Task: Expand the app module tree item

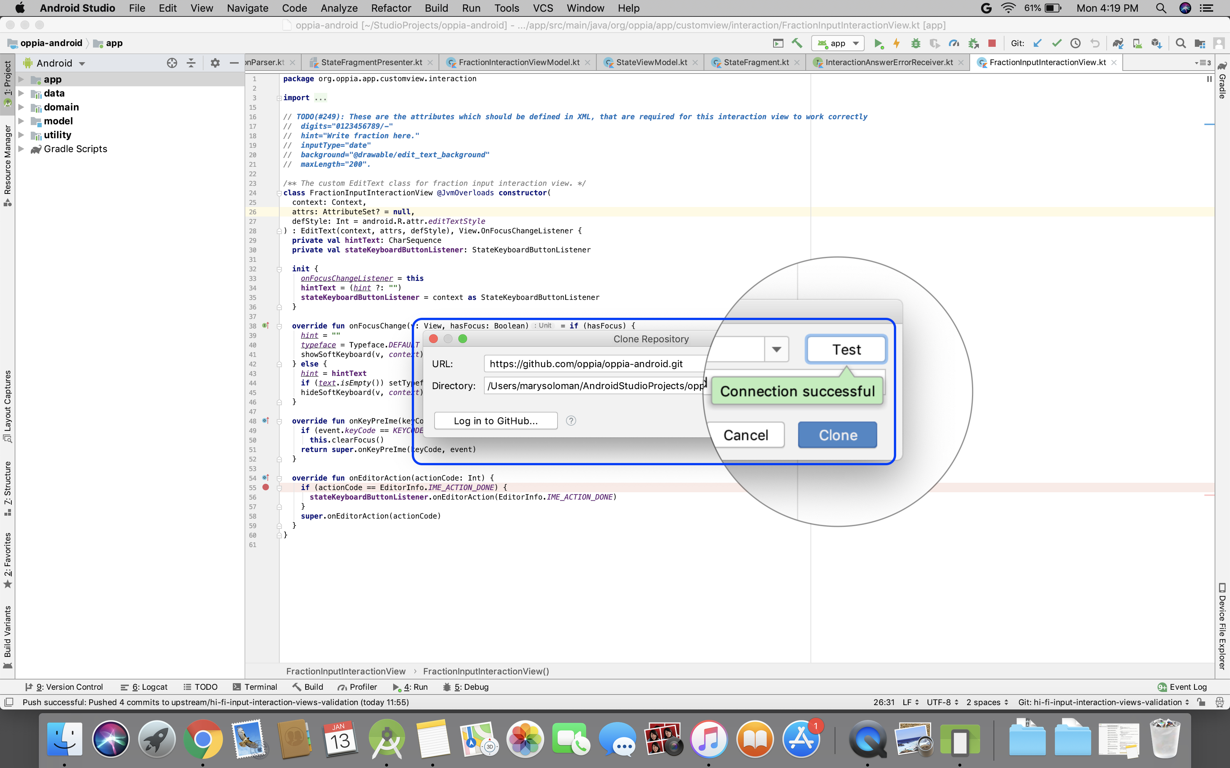Action: (22, 79)
